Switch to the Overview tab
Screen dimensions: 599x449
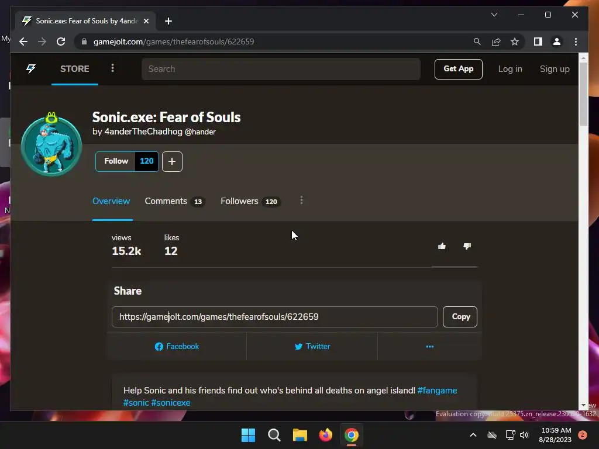[x=111, y=201]
